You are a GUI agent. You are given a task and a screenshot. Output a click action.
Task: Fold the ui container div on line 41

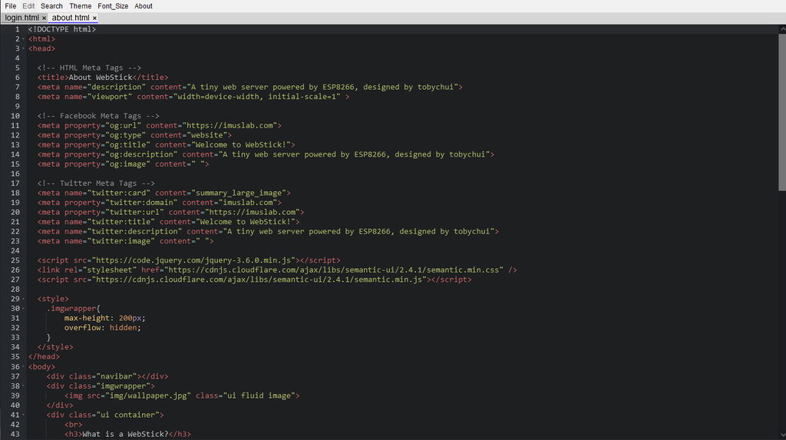24,415
